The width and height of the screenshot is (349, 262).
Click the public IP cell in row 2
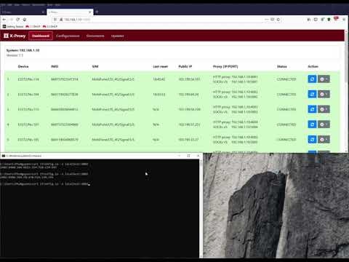(188, 95)
